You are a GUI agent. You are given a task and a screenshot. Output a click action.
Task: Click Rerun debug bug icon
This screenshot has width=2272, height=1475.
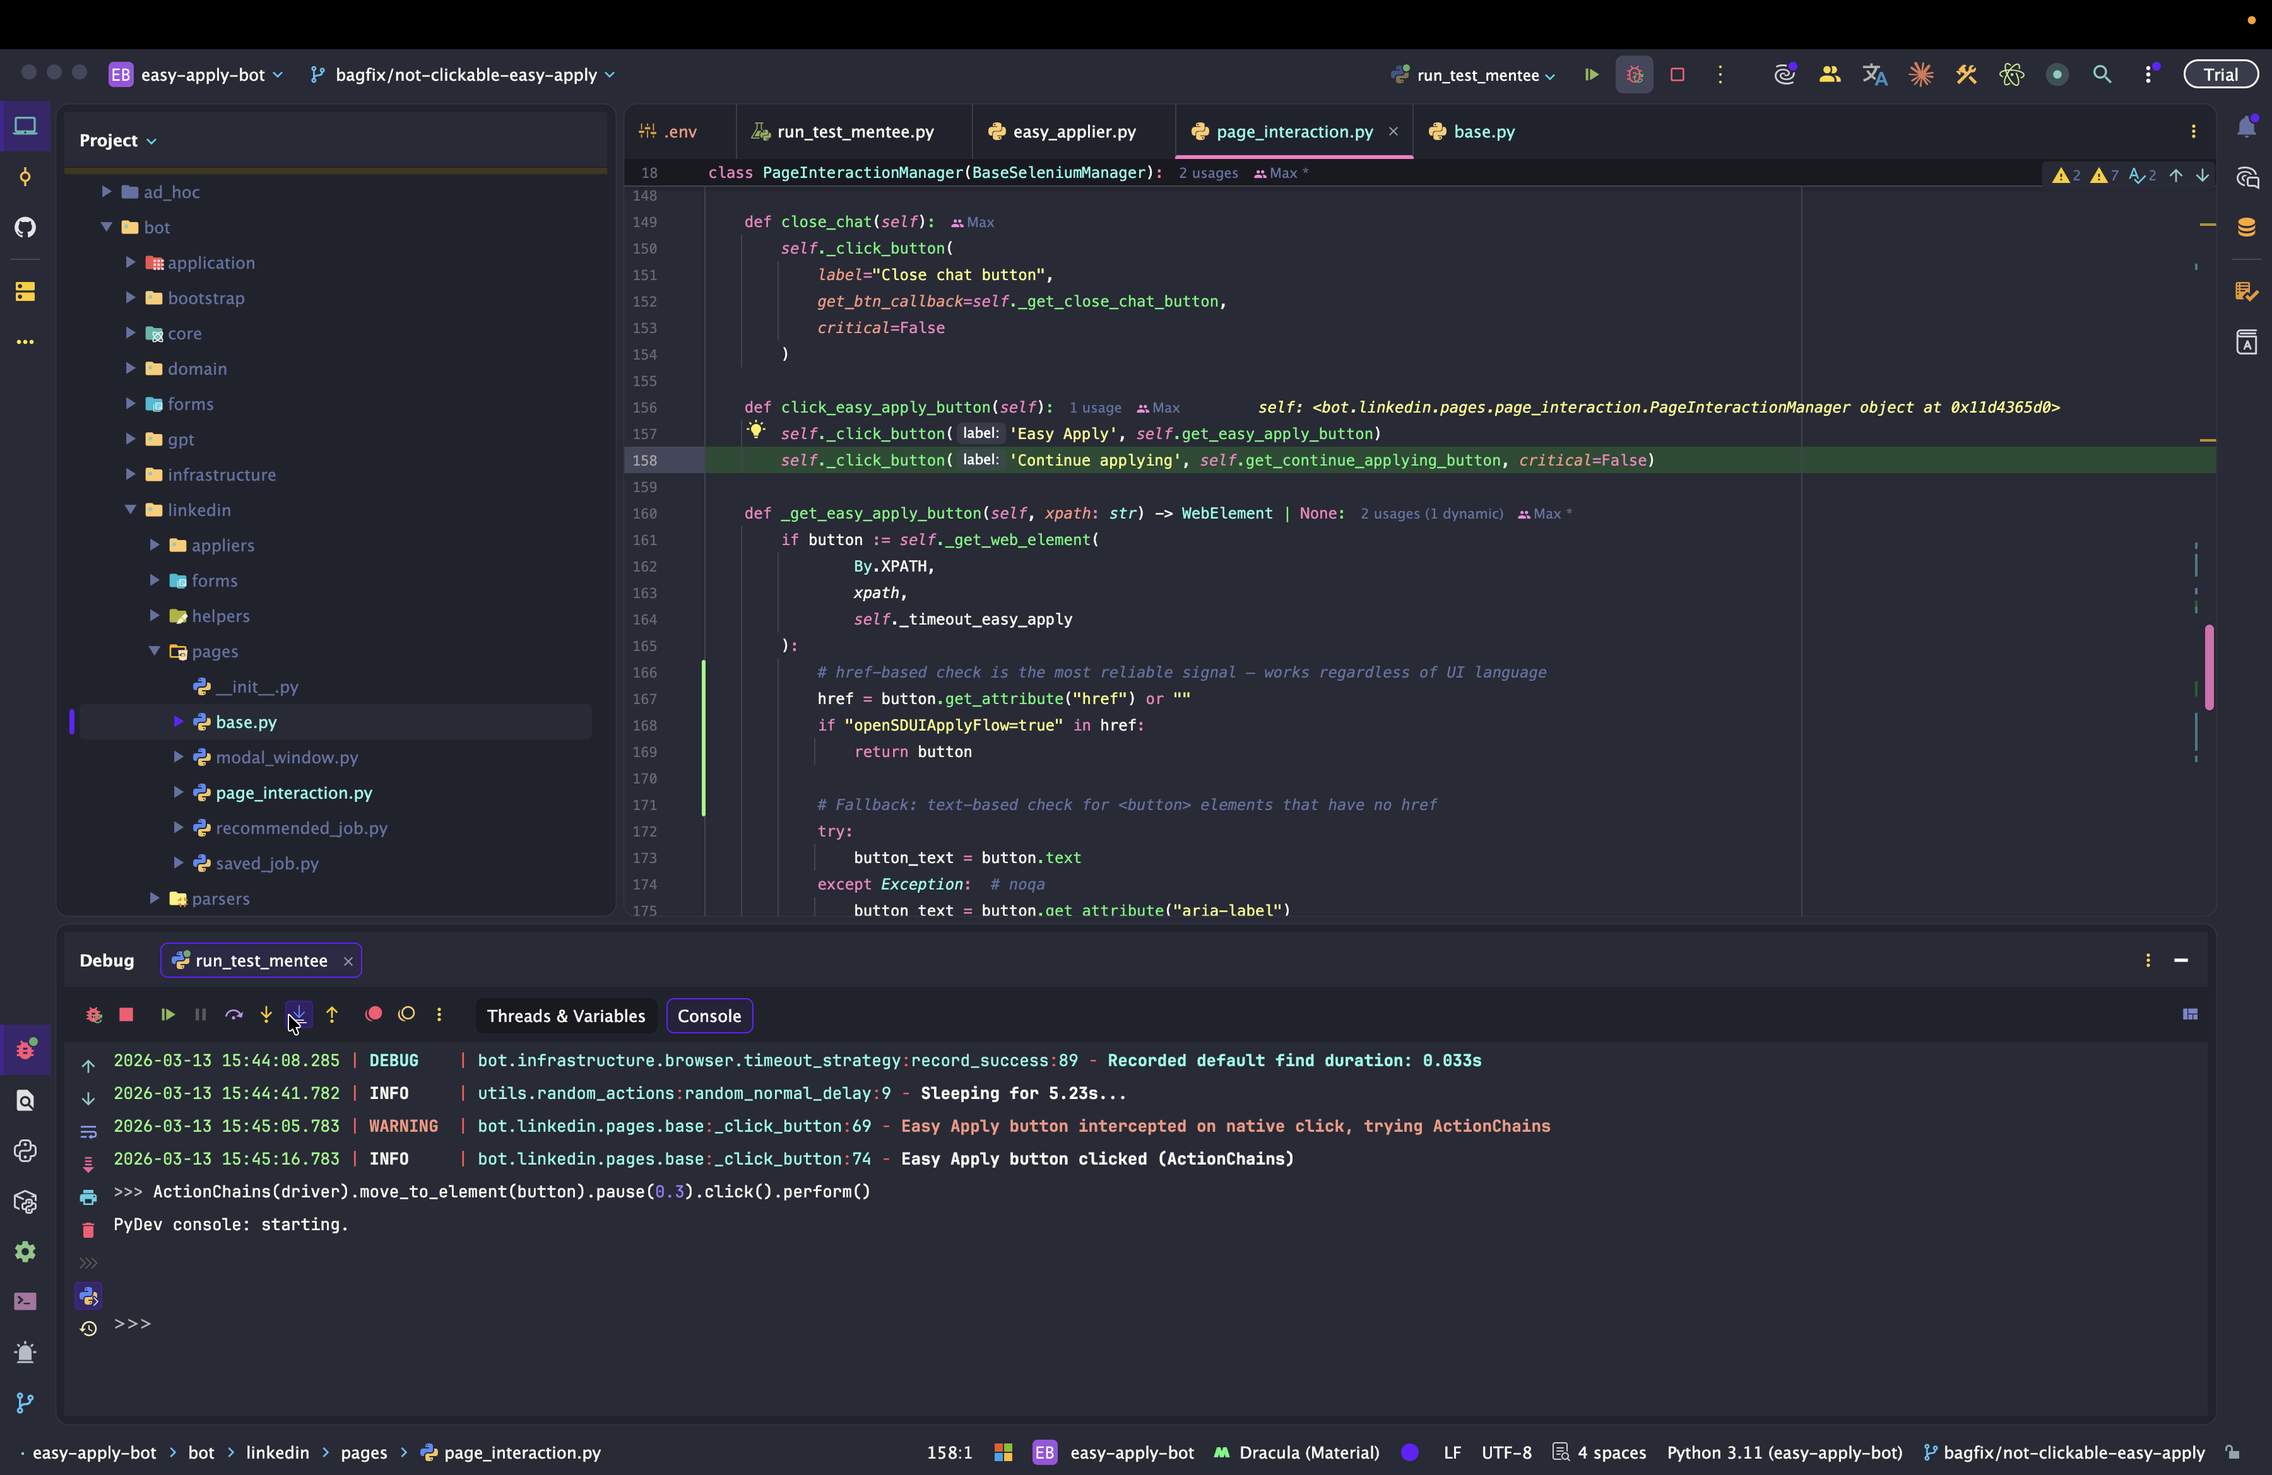93,1015
